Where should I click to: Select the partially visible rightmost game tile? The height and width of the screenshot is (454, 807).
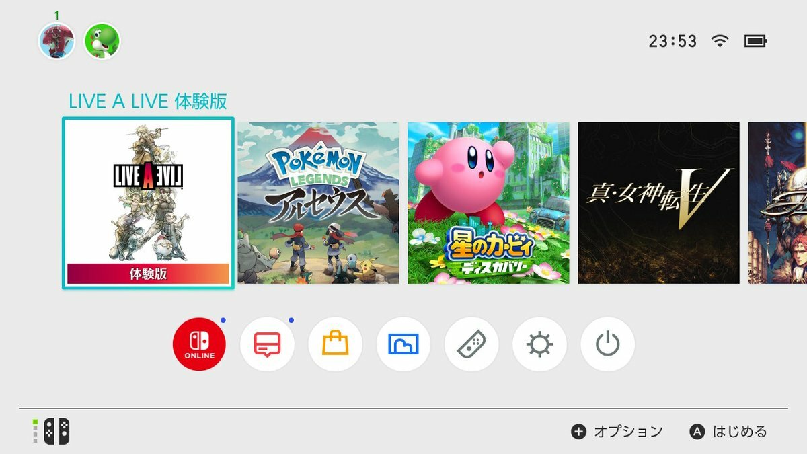tap(777, 203)
